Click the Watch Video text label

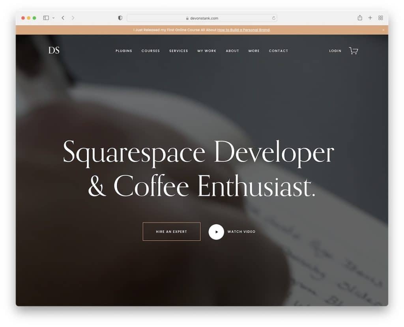241,232
